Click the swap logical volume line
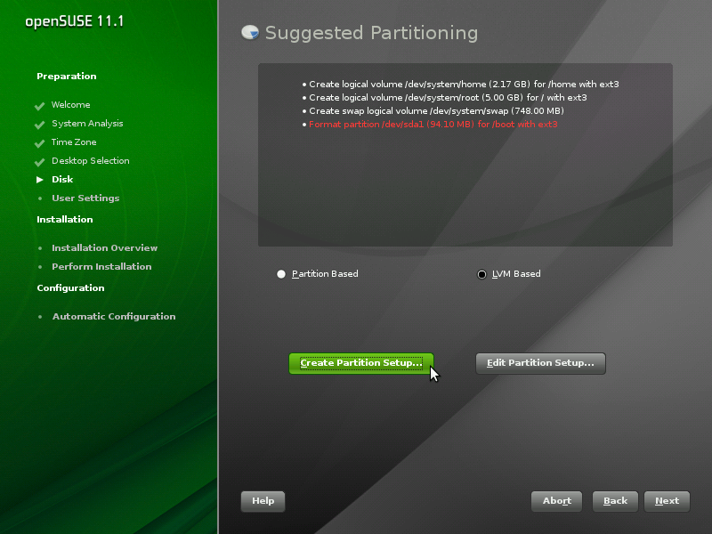 pyautogui.click(x=436, y=111)
